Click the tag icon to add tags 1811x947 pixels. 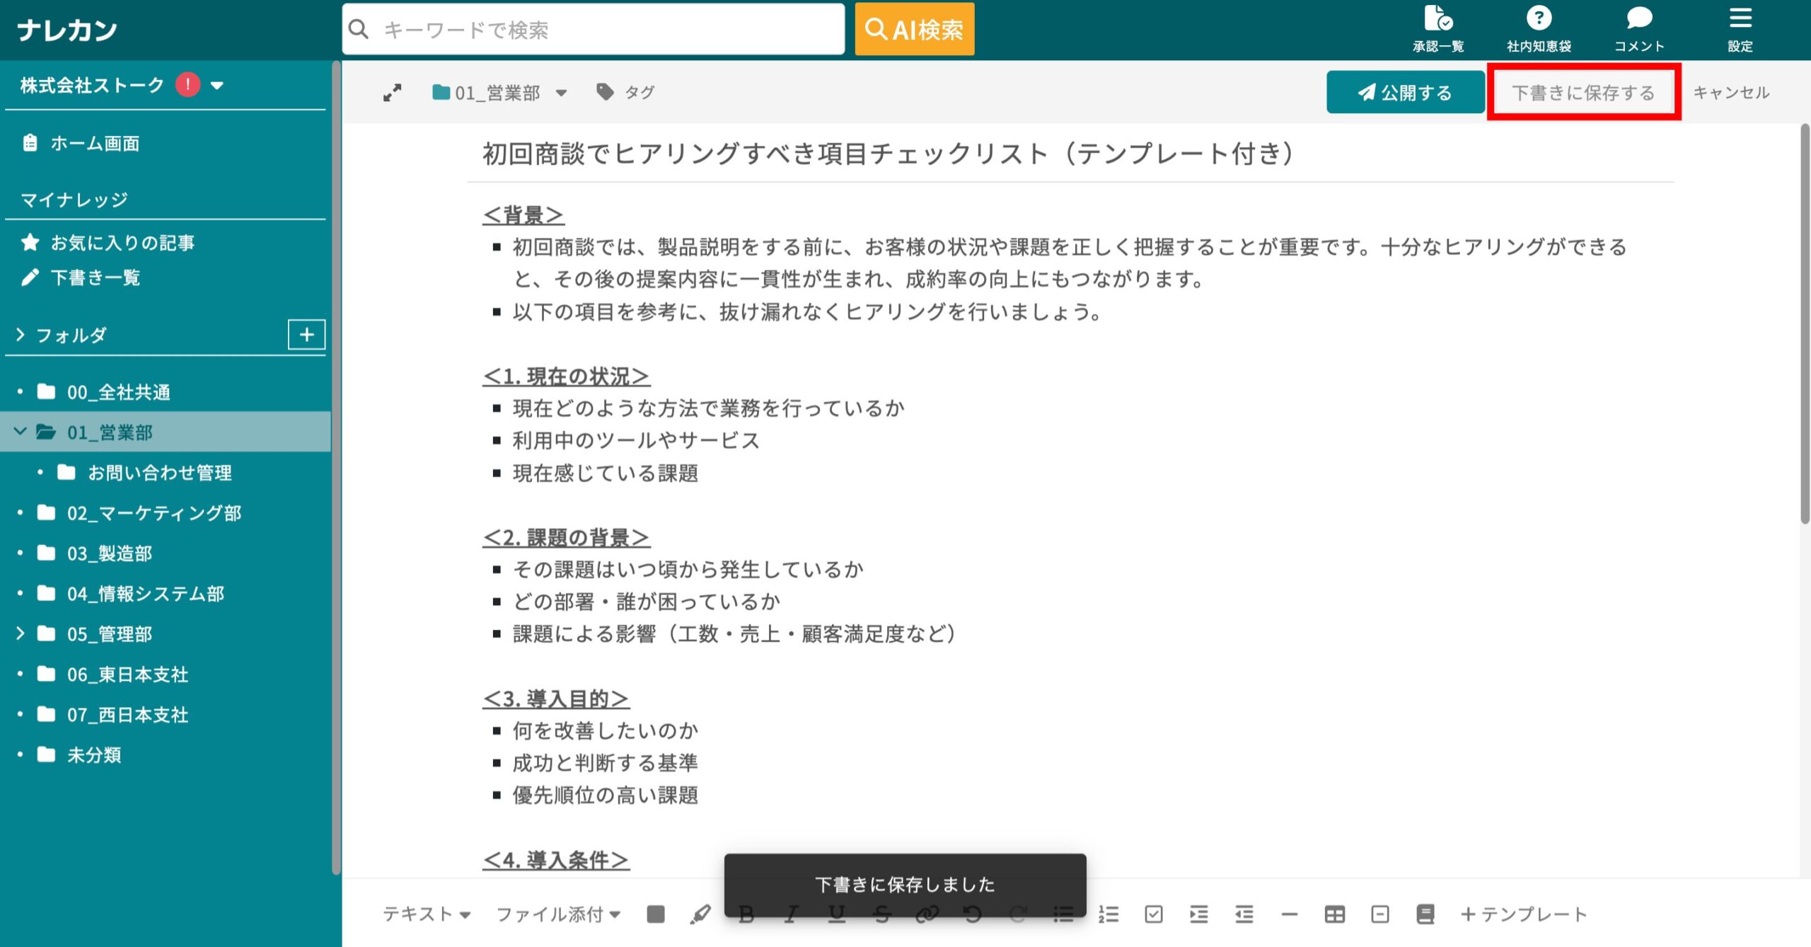coord(605,92)
